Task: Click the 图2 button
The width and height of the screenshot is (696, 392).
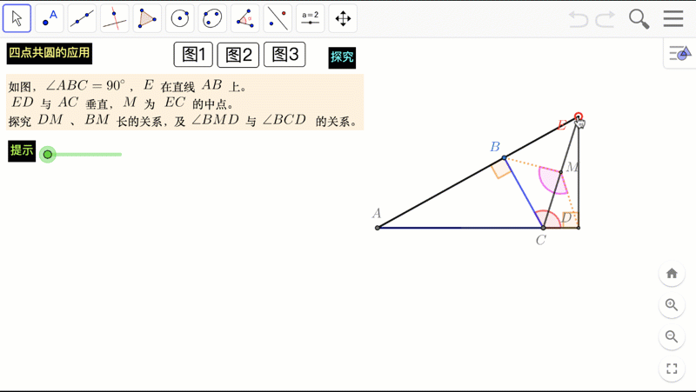Action: (x=238, y=55)
